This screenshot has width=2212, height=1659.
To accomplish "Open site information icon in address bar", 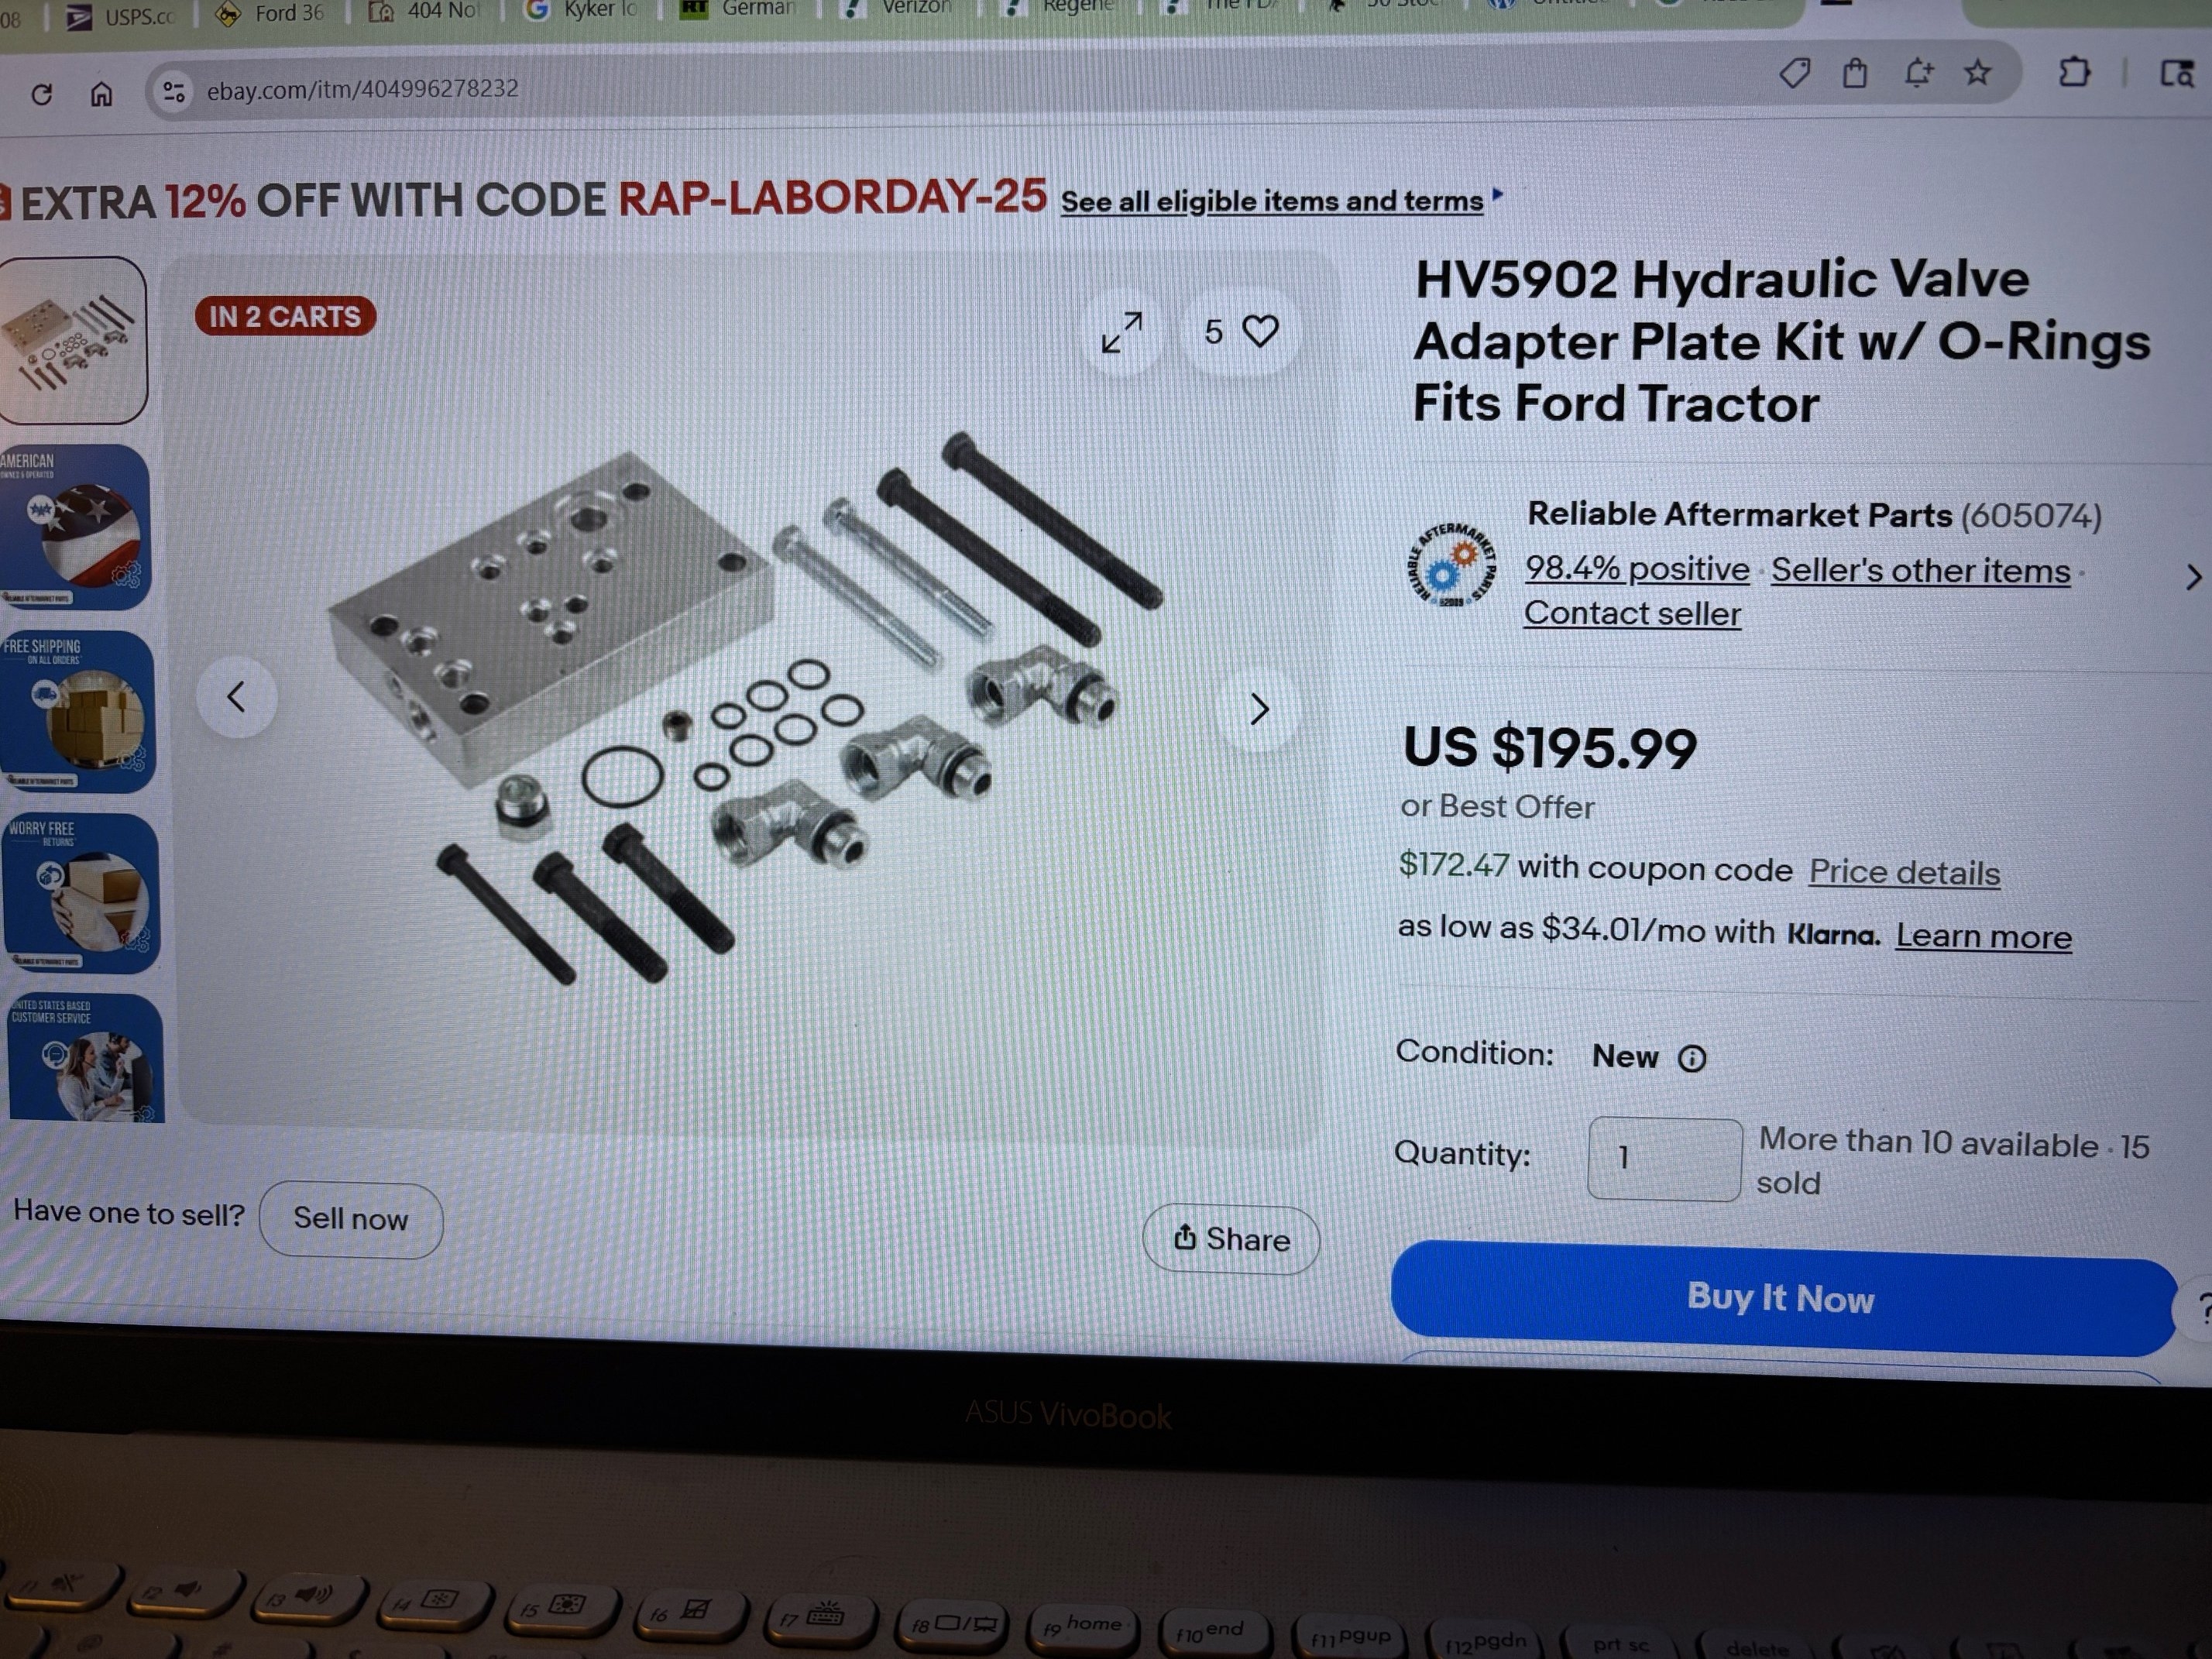I will (x=174, y=92).
